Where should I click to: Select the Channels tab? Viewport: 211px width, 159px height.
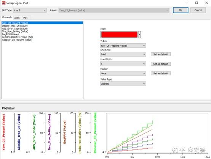pyautogui.click(x=7, y=17)
